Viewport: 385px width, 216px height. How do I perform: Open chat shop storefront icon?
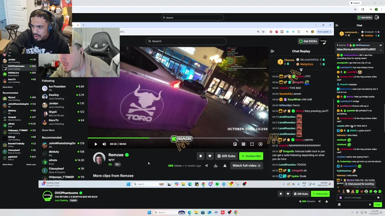(x=339, y=205)
